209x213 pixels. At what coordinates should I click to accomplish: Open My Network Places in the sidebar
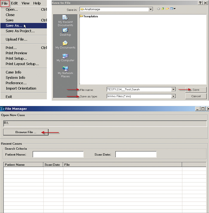pos(65,69)
